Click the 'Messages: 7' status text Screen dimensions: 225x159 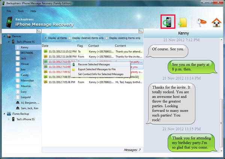pos(132,150)
